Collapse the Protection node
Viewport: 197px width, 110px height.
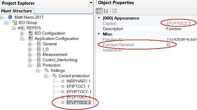click(x=30, y=65)
